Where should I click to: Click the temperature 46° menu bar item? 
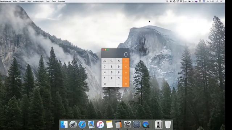pos(185,1)
